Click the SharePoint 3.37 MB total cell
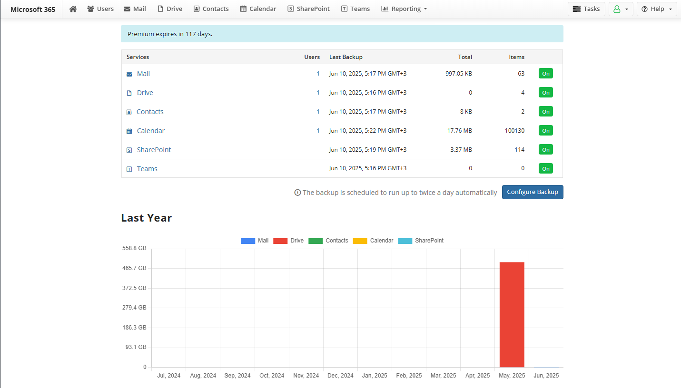 (x=461, y=150)
